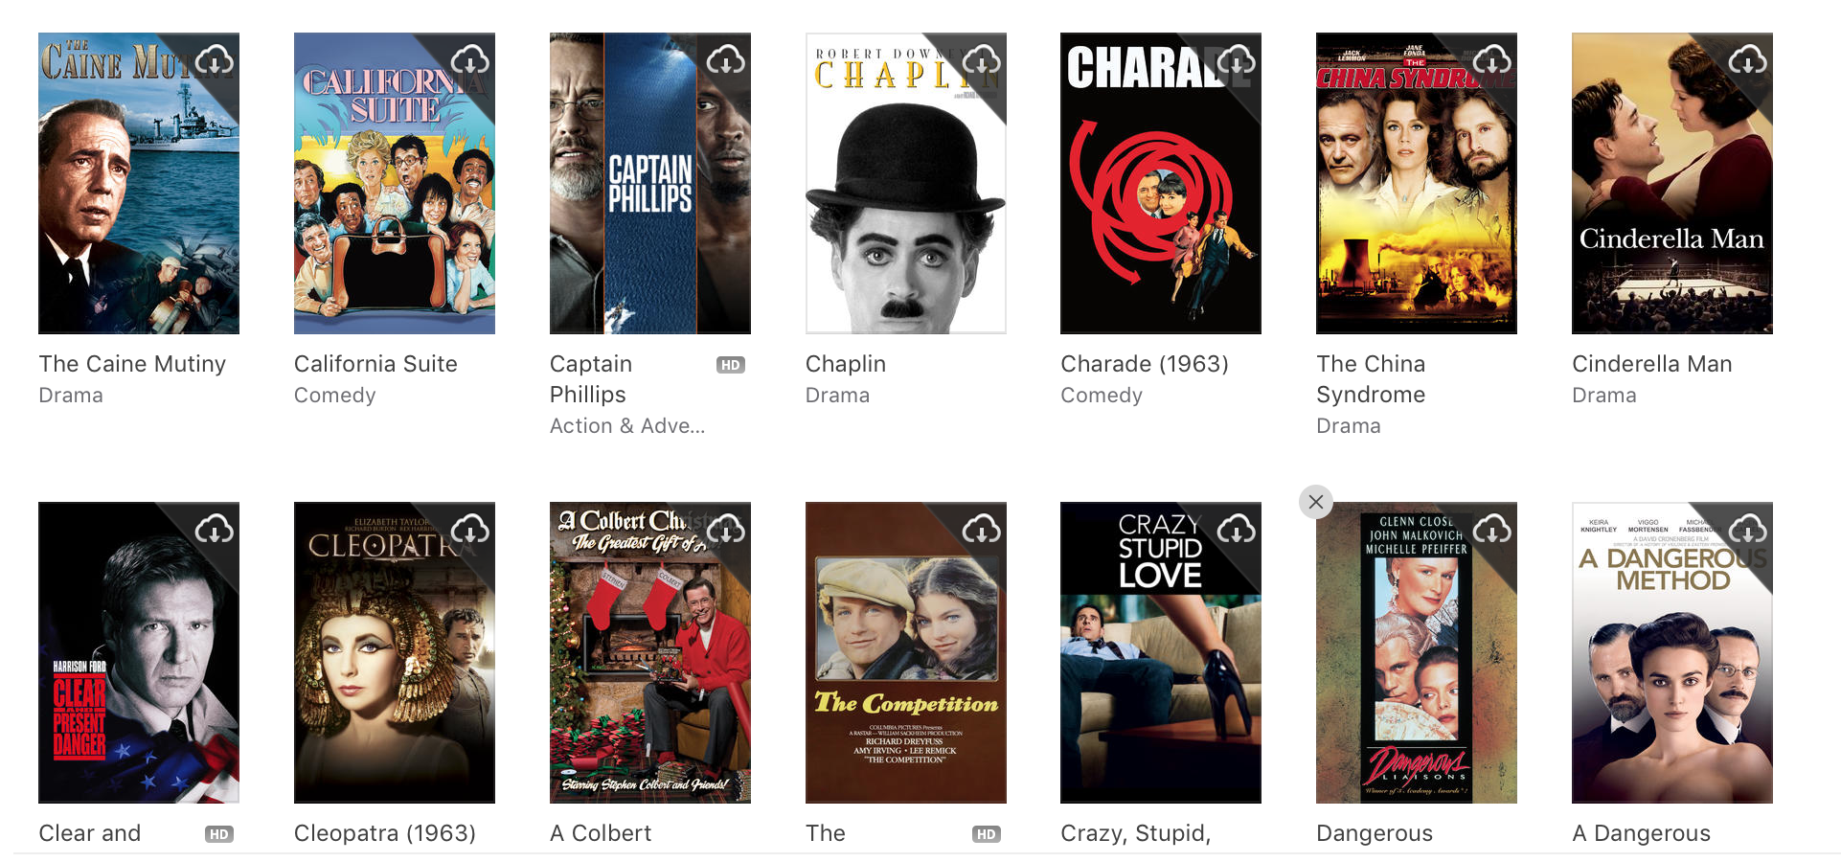Remove Dangerous Liaisons with the X button
Screen dimensions: 1841x862
[1316, 502]
